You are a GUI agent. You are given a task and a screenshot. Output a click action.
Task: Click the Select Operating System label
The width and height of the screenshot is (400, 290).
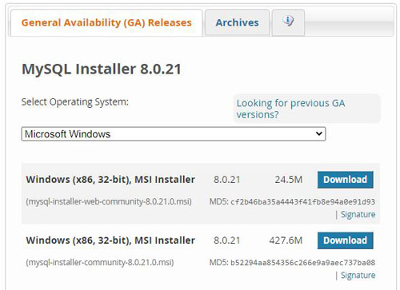pyautogui.click(x=74, y=102)
